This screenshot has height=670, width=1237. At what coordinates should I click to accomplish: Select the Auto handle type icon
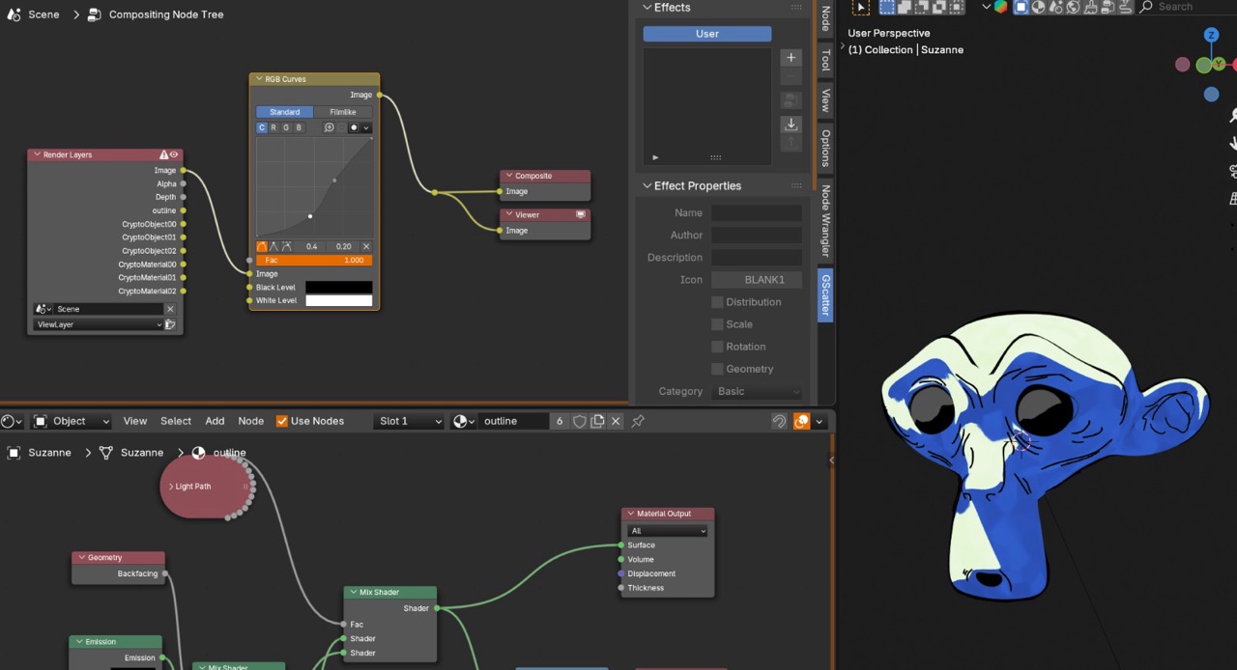(262, 246)
